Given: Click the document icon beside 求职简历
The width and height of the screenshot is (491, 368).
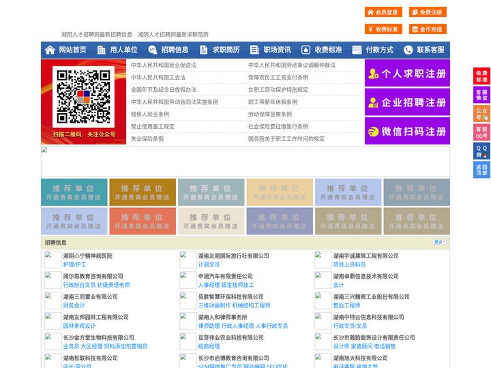Looking at the screenshot, I should click(x=203, y=50).
